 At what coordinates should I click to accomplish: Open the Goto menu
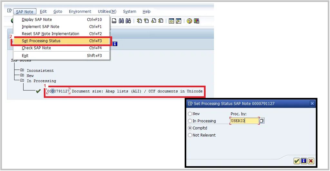pos(58,12)
